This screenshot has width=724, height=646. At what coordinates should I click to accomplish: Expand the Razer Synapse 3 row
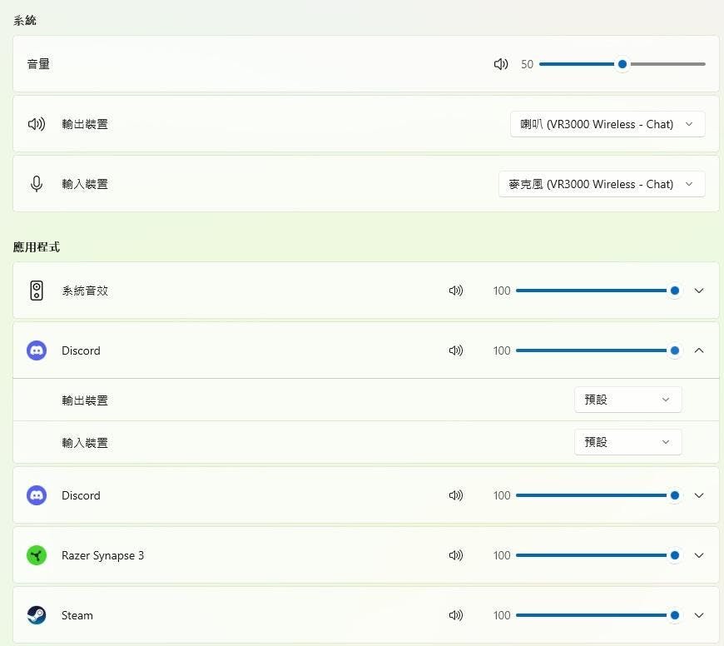point(699,555)
